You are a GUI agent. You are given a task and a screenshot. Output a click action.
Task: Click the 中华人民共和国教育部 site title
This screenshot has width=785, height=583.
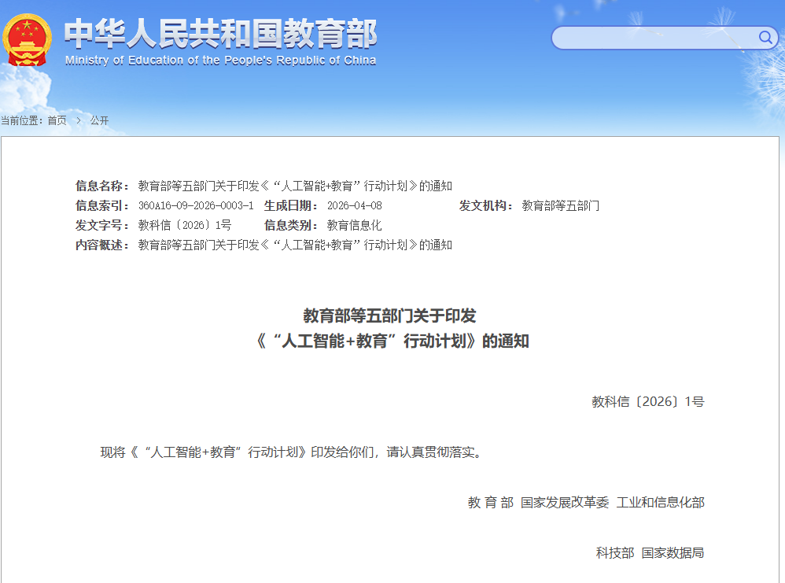tap(220, 34)
